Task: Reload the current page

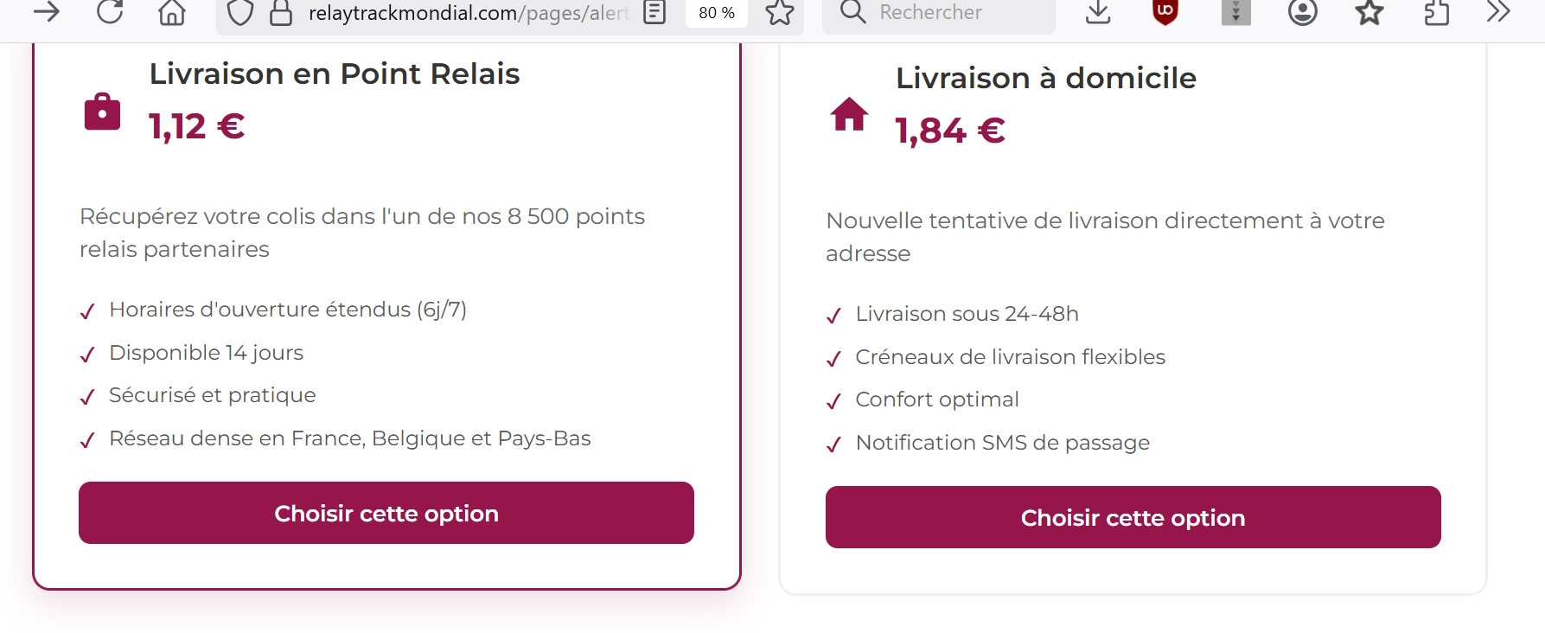Action: [x=110, y=12]
